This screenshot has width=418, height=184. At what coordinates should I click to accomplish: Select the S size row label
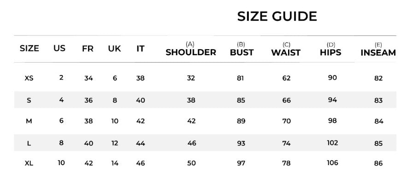point(29,100)
